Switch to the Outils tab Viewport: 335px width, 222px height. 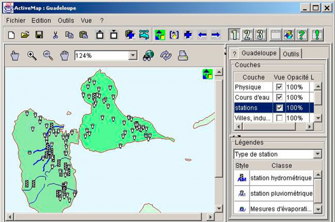click(291, 54)
